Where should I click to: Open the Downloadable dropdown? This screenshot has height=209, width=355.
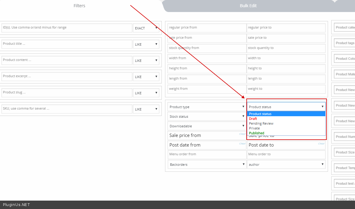(x=207, y=126)
